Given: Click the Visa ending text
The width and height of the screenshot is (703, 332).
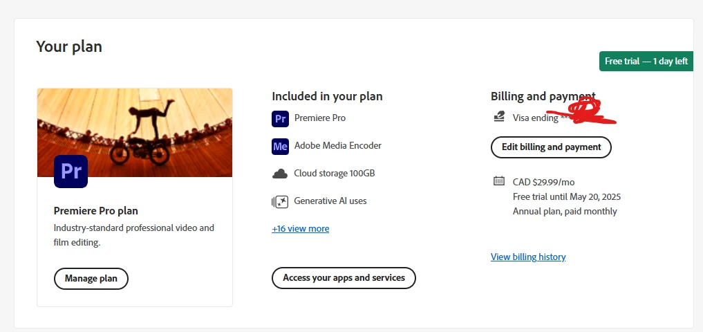Looking at the screenshot, I should 535,118.
